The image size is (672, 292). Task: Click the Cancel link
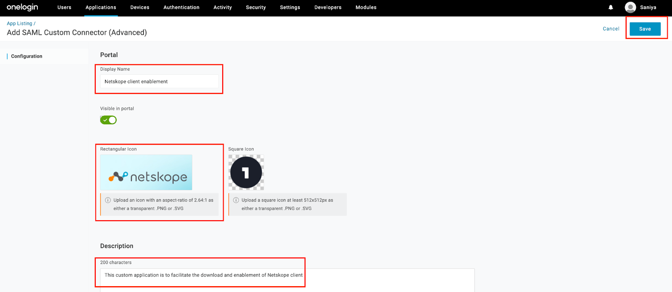(611, 29)
